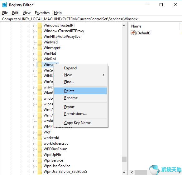Click the WinNat folder icon
The image size is (182, 175).
tap(40, 53)
